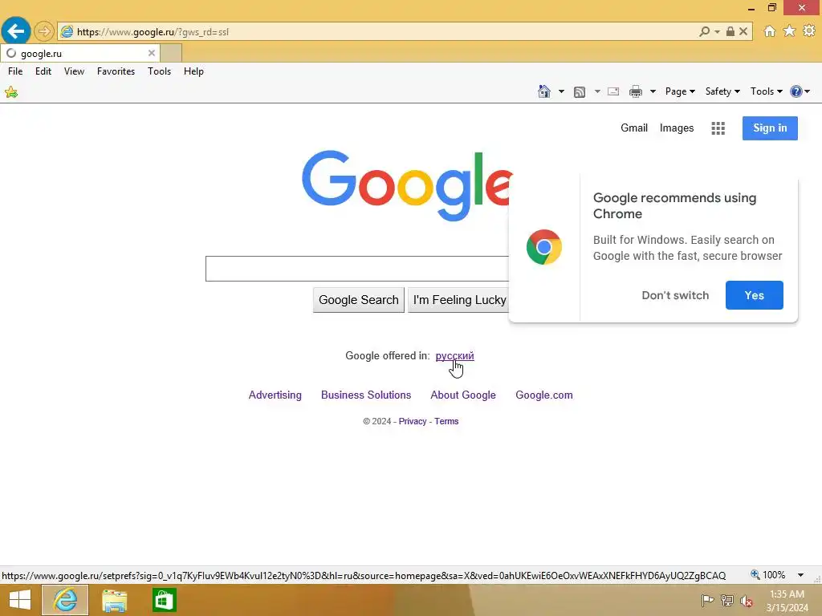This screenshot has height=616, width=822.
Task: Click the Sign in button
Action: [770, 128]
